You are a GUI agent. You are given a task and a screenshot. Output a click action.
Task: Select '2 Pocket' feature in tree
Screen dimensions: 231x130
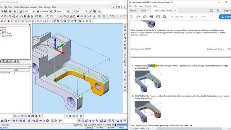click(x=9, y=36)
